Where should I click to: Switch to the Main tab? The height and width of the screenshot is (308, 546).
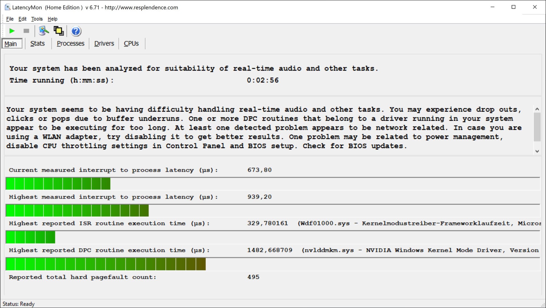(x=11, y=44)
